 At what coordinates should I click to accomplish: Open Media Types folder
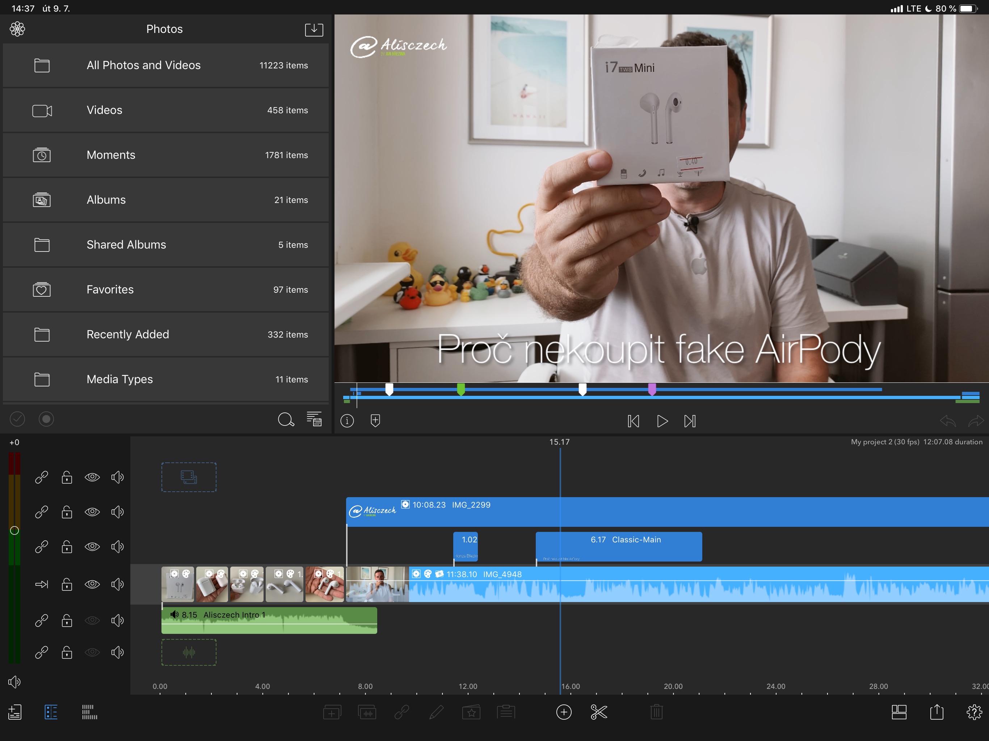click(x=165, y=380)
